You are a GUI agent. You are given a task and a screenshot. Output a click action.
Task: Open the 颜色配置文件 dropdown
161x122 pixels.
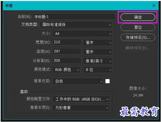(x=81, y=99)
